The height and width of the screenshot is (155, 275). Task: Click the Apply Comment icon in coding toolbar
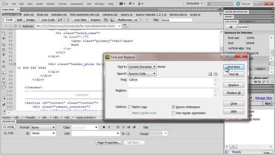click(4, 95)
